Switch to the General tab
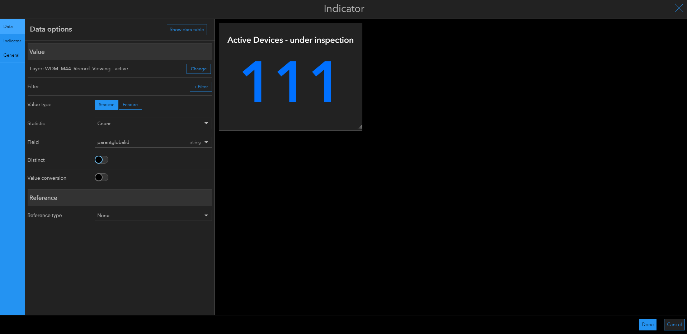Screen dimensions: 687x334 point(11,55)
